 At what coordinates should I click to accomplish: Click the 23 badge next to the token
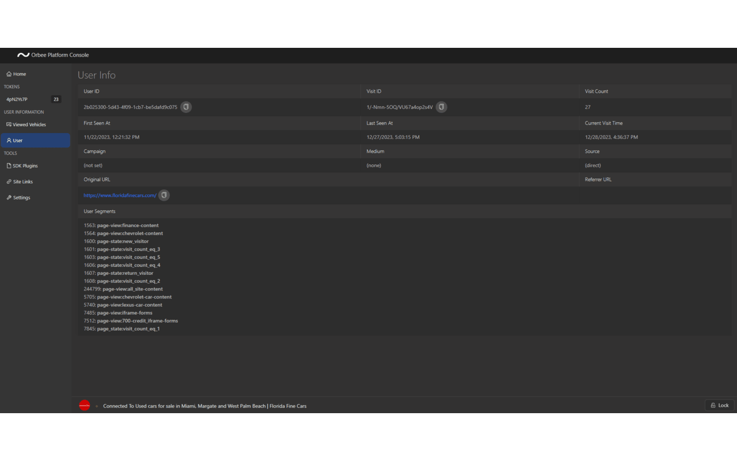[56, 99]
